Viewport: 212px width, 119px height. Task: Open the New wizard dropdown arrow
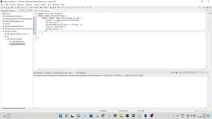(4, 8)
